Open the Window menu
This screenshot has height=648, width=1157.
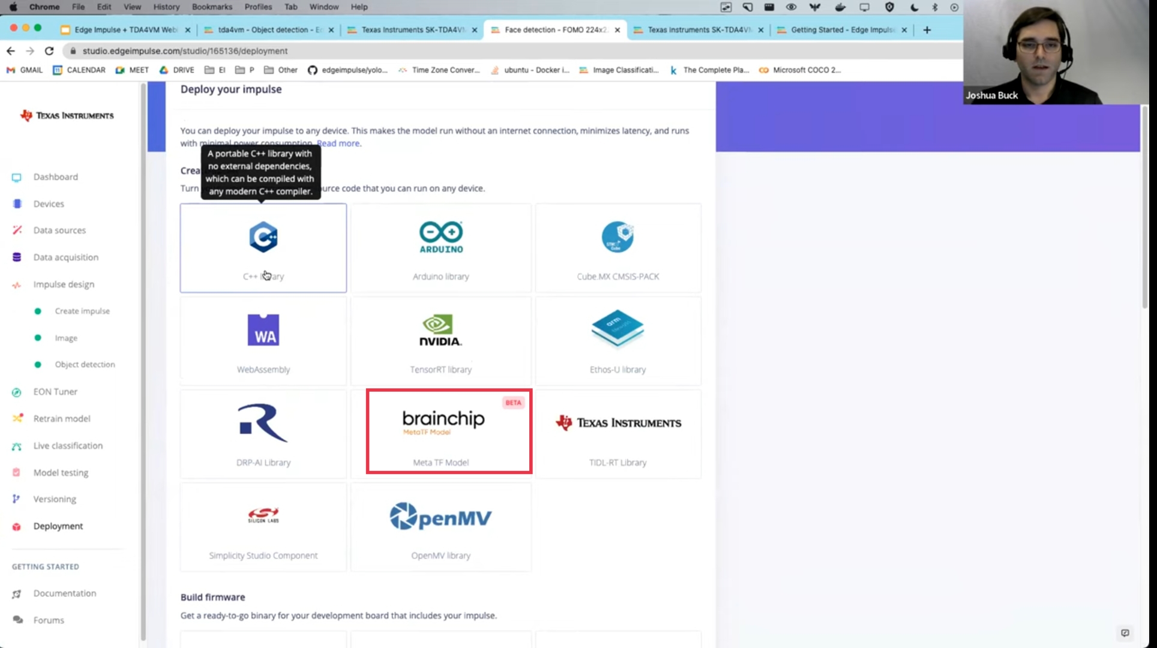click(324, 7)
